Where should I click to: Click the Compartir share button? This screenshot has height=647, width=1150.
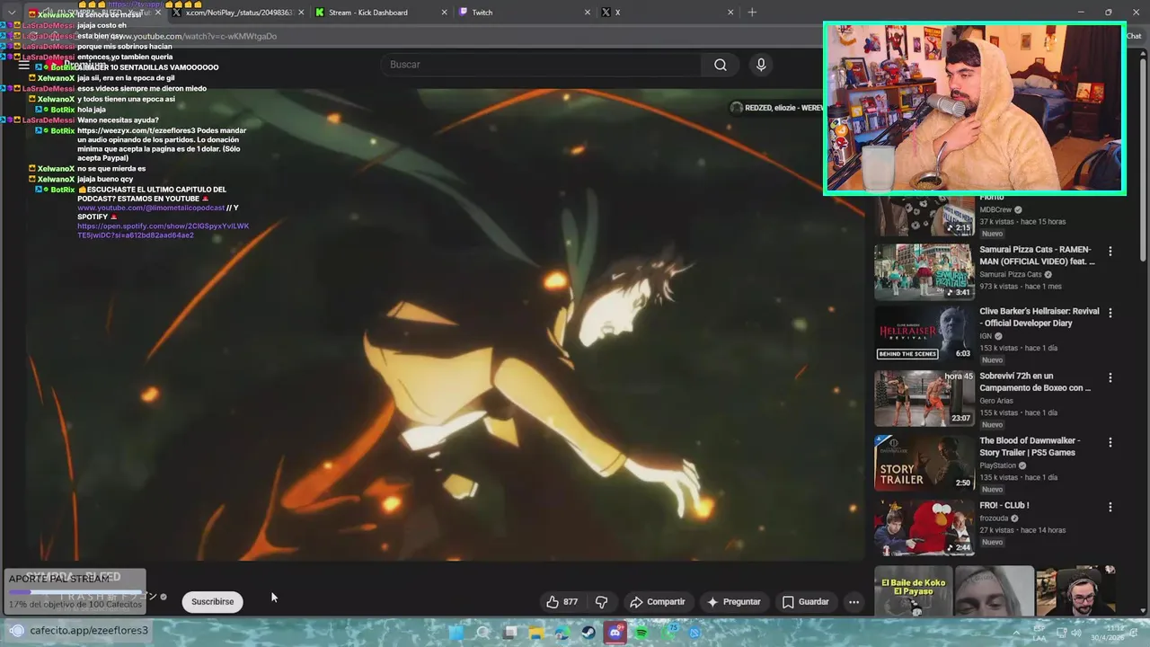click(657, 602)
